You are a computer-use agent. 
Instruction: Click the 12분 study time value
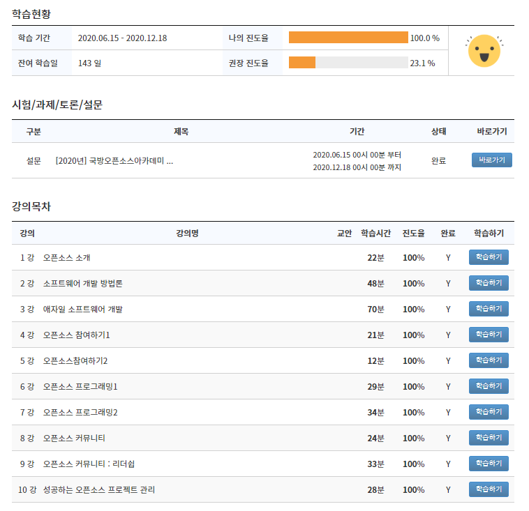pyautogui.click(x=376, y=361)
